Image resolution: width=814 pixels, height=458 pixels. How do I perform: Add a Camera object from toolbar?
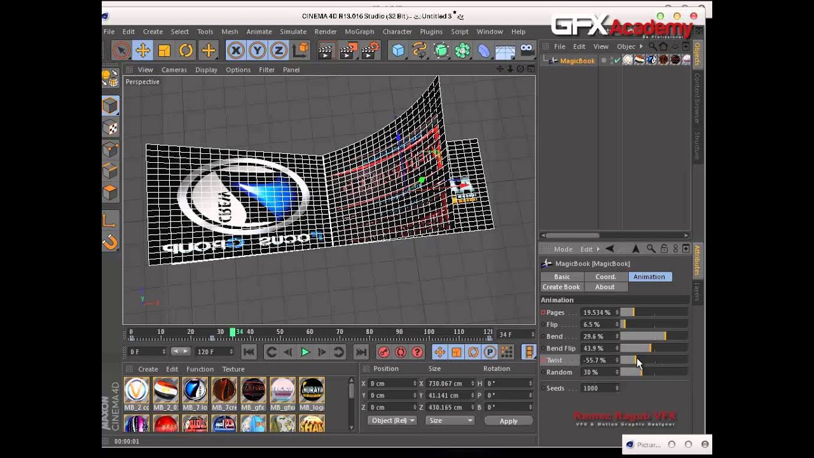click(527, 50)
